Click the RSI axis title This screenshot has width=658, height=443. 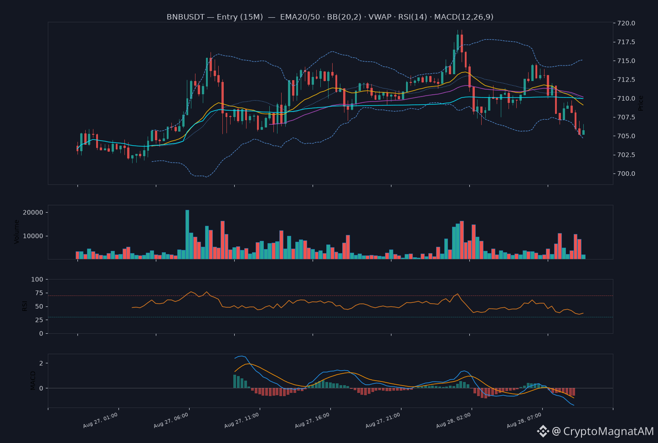pos(25,306)
